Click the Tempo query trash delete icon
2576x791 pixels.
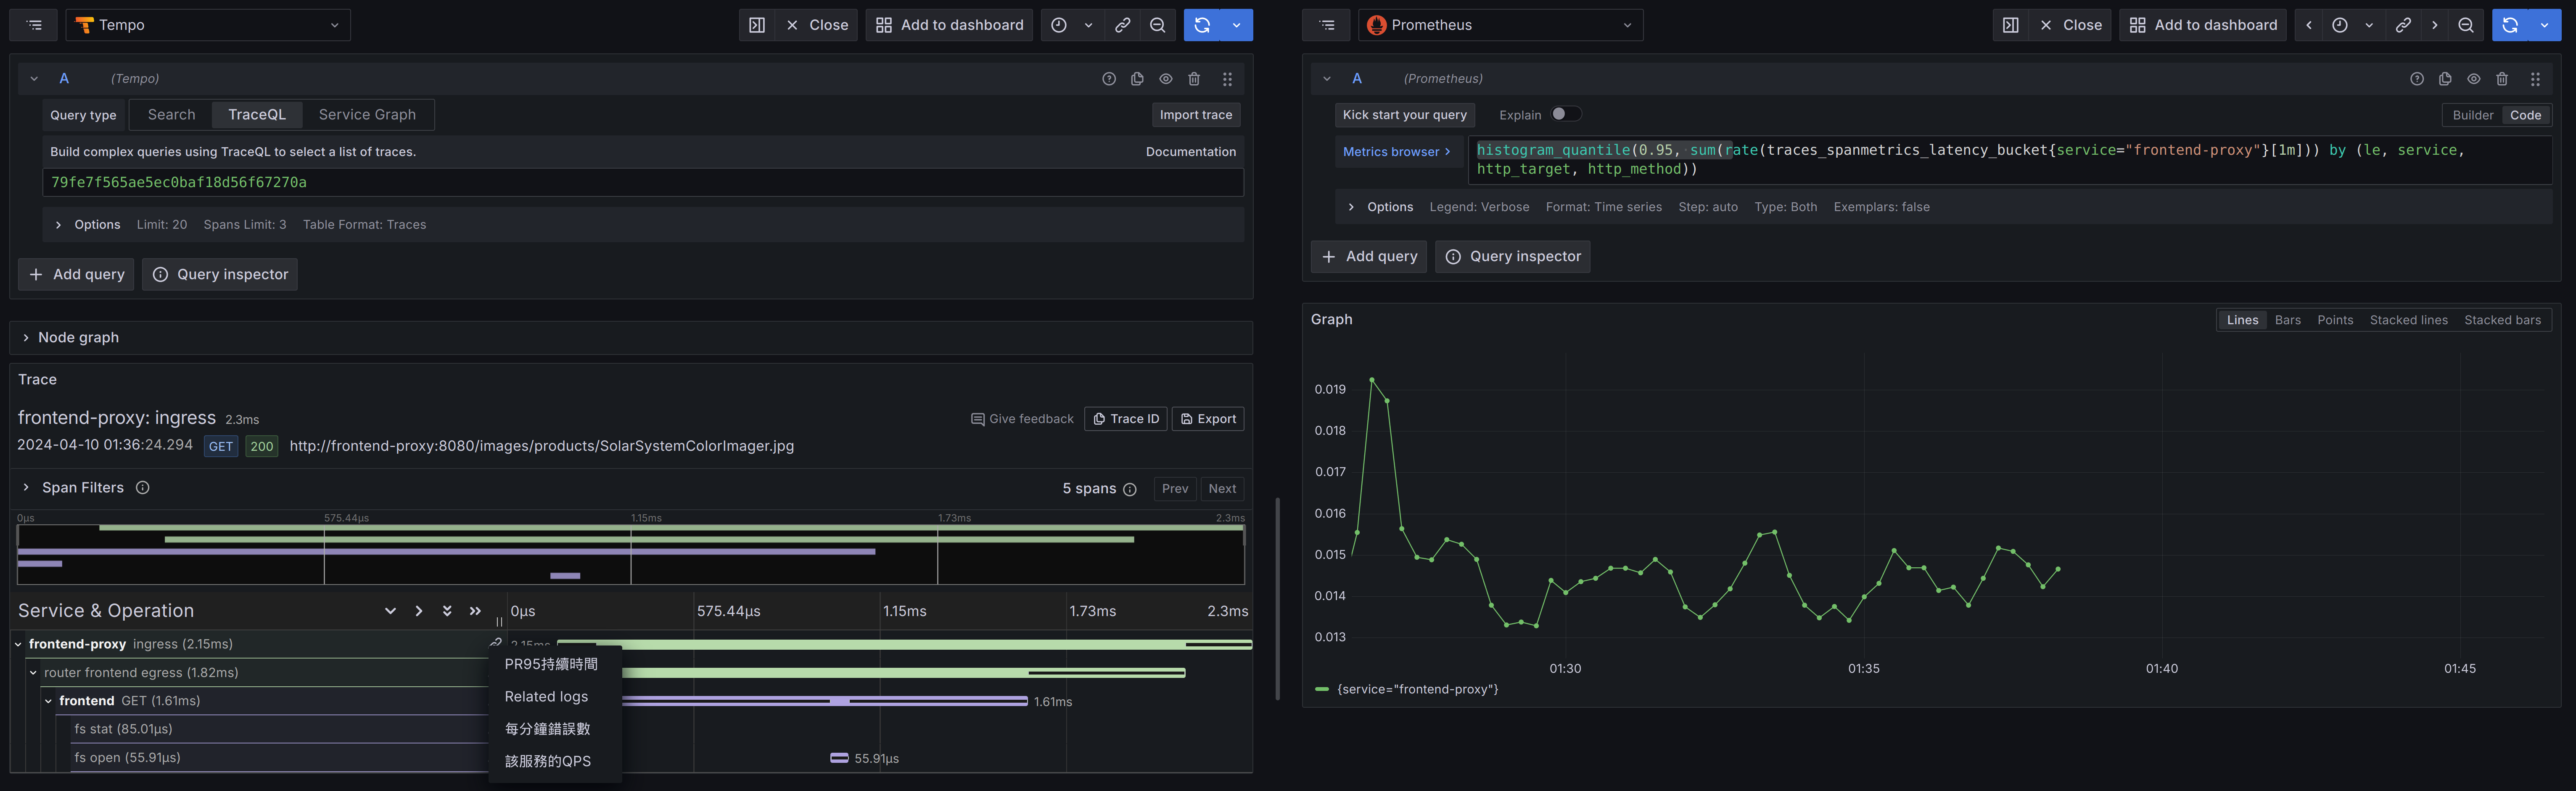1194,79
